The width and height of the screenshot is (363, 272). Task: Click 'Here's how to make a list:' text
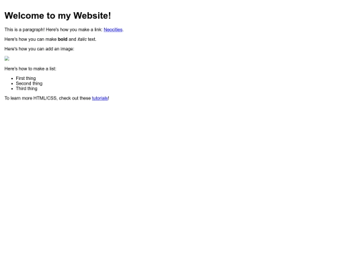[30, 69]
